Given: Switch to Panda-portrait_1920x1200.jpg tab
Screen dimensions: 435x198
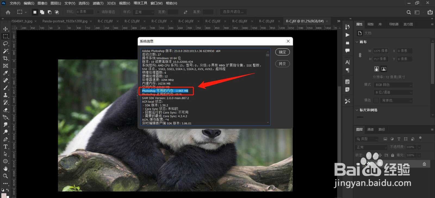Looking at the screenshot, I should tap(65, 21).
